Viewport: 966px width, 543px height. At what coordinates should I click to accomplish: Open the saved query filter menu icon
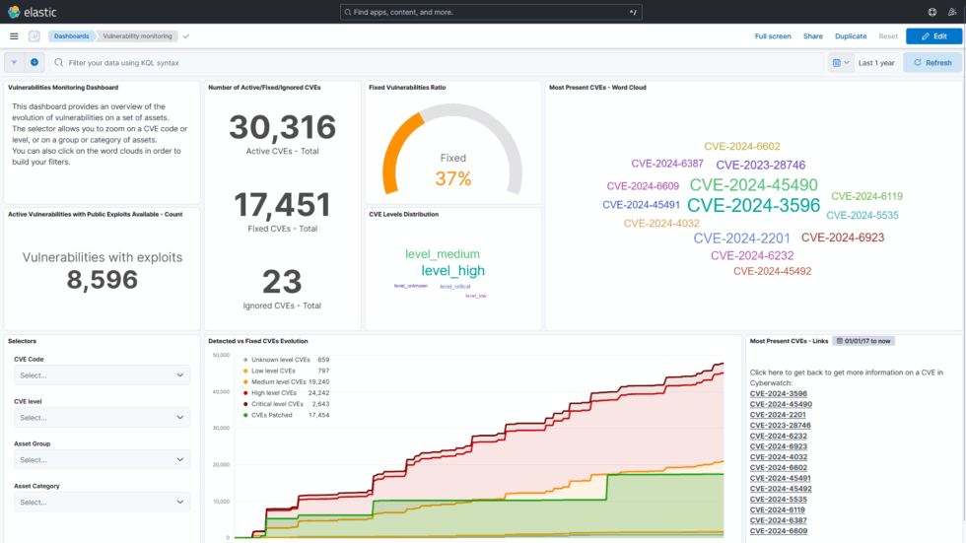14,62
